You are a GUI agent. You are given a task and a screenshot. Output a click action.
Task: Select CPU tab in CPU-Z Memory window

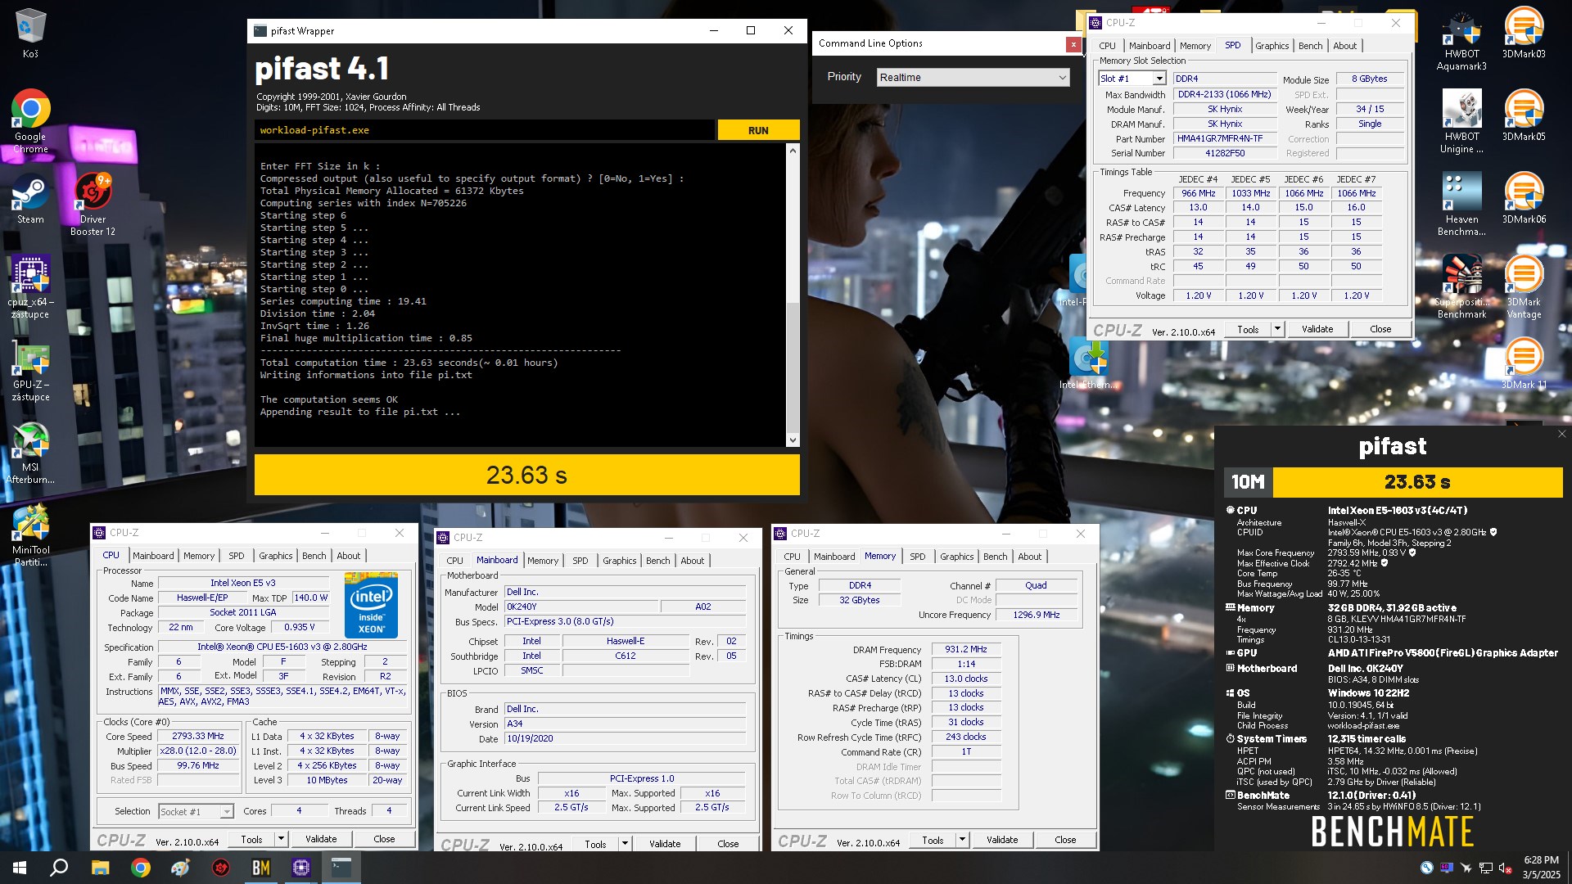click(792, 557)
